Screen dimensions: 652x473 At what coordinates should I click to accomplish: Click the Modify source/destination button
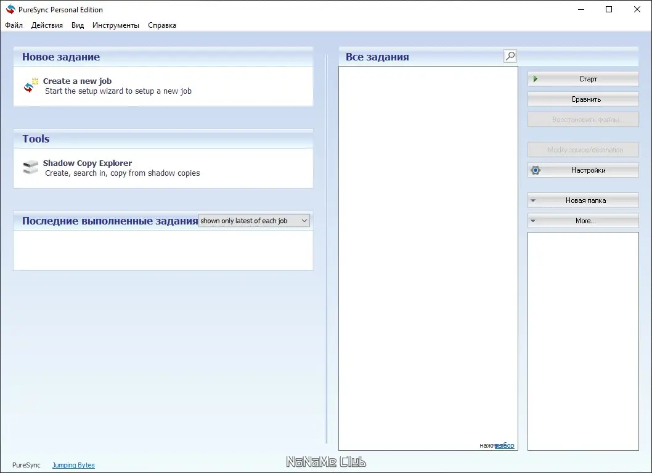(x=583, y=149)
